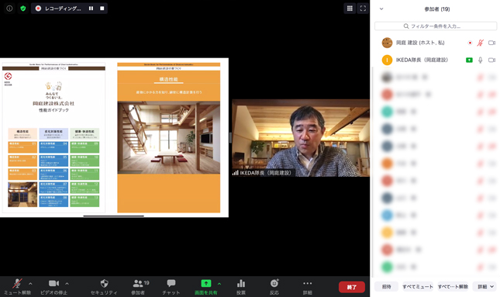This screenshot has height=297, width=500.
Task: Click green encryption shield icon
Action: pos(23,9)
